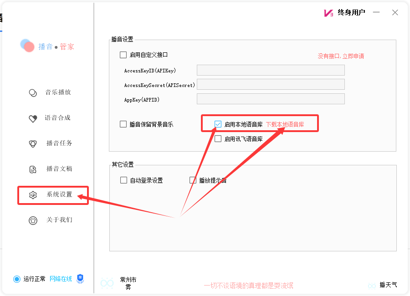Open the 播音文稿 script document icon
The height and width of the screenshot is (296, 410).
pos(32,169)
